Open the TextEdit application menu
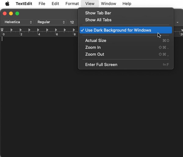The height and width of the screenshot is (157, 183). pyautogui.click(x=24, y=4)
